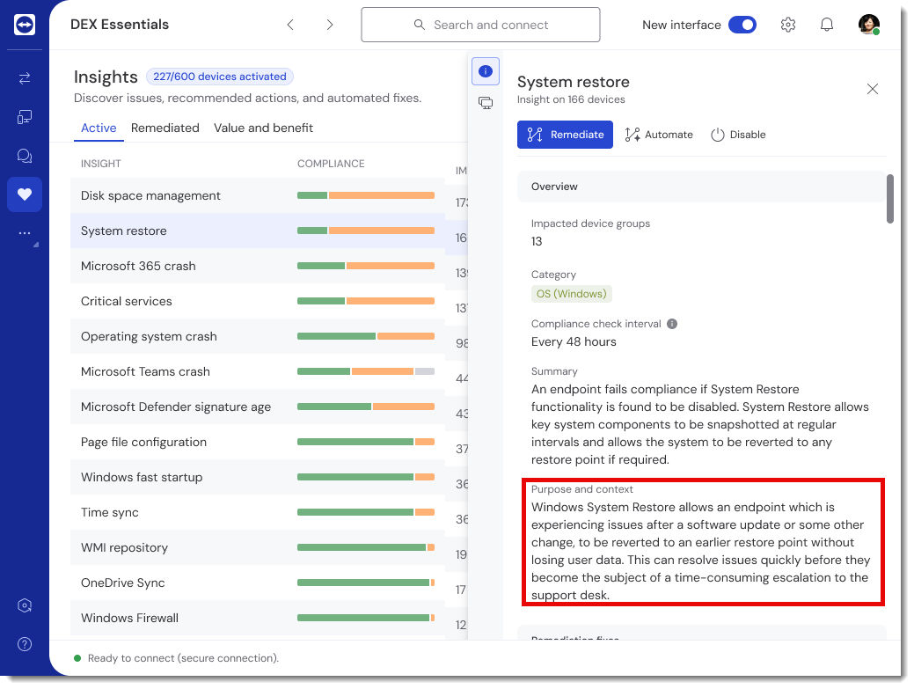Select the Critical services insight

pyautogui.click(x=127, y=301)
